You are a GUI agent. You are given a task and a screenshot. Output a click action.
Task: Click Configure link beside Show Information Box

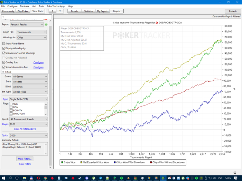coord(38,67)
